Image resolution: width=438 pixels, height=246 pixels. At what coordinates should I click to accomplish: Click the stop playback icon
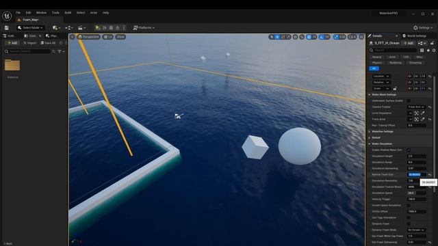[111, 27]
